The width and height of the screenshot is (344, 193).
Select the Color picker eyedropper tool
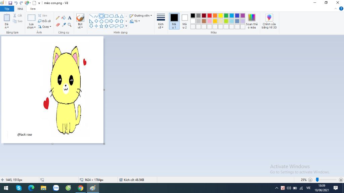pyautogui.click(x=63, y=25)
